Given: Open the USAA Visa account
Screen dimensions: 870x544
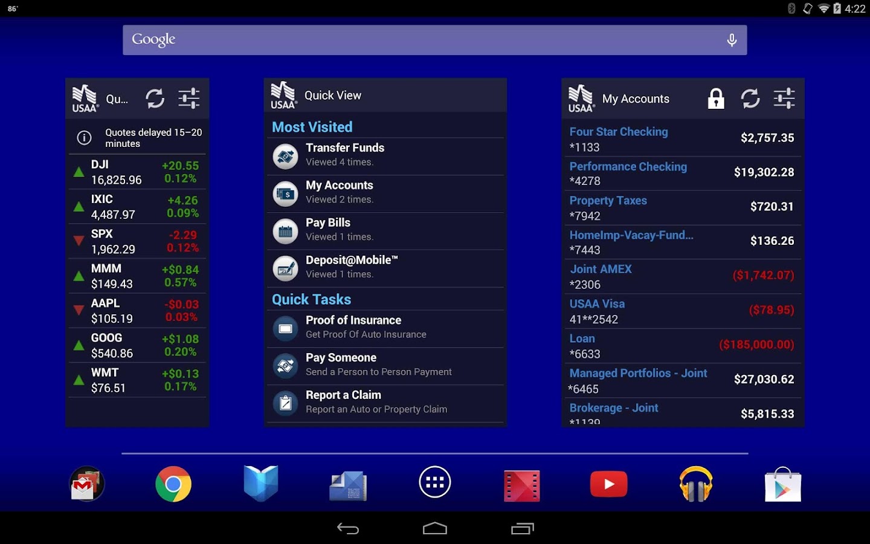Looking at the screenshot, I should tap(683, 311).
